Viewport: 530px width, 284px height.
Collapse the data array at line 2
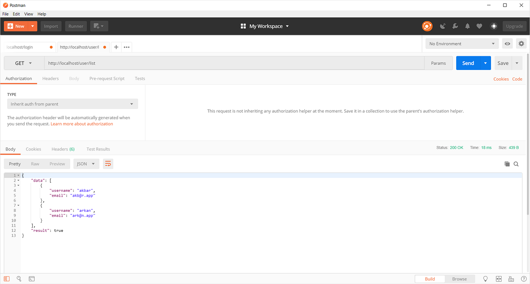18,180
